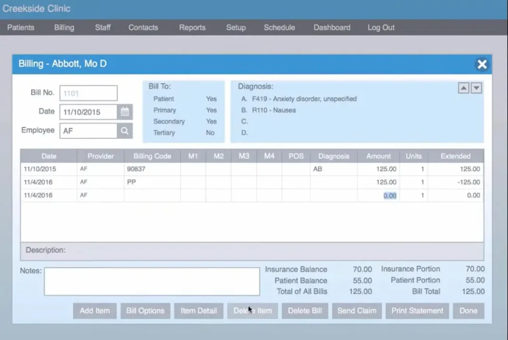Switch to the Schedule section
508x340 pixels.
[x=279, y=27]
